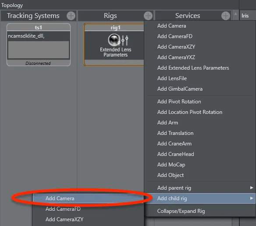Click the Topology panel title
This screenshot has width=256, height=226.
(12, 5)
